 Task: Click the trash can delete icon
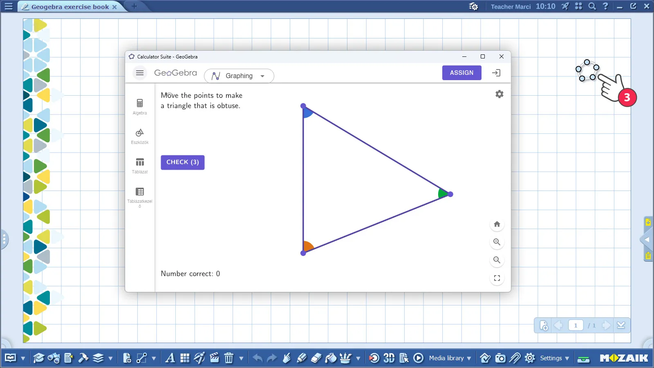(x=229, y=358)
